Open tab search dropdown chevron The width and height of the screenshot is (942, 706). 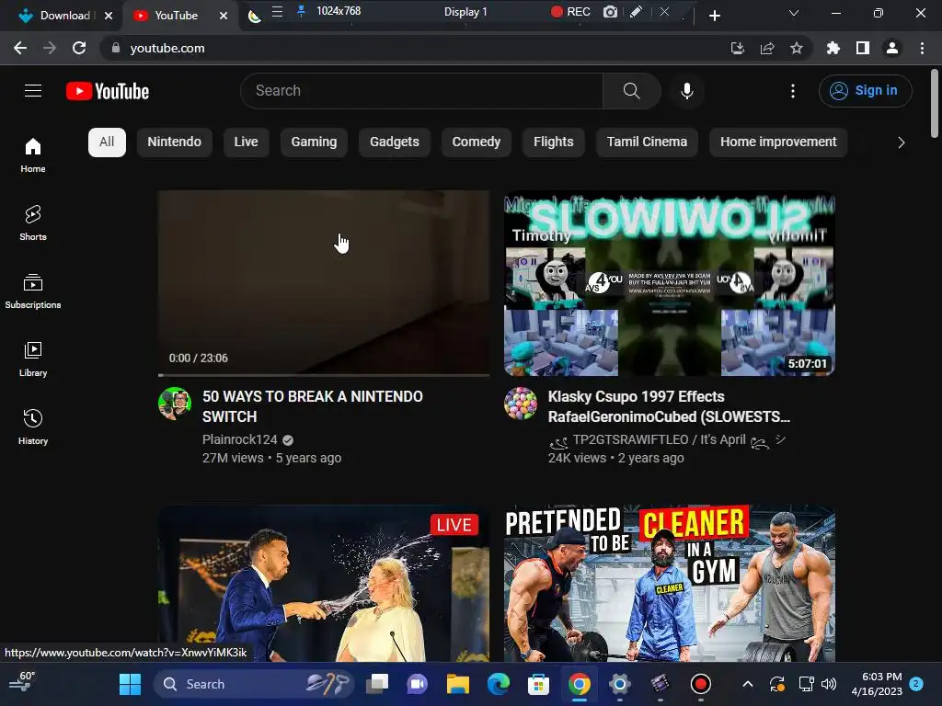tap(794, 13)
